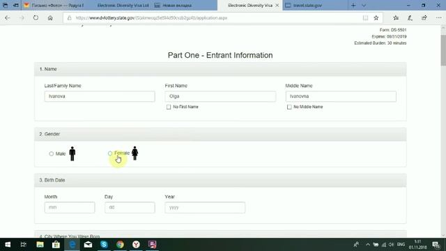Open the taskbar clock and date
The width and height of the screenshot is (446, 251).
tap(418, 245)
